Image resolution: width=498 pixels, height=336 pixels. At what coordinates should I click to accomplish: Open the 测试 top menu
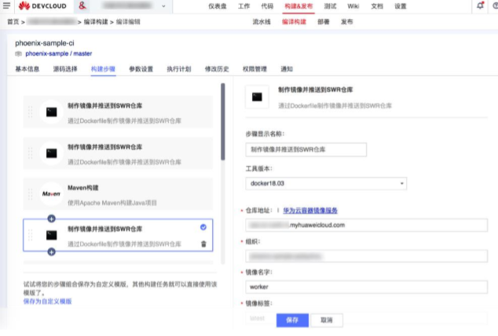pyautogui.click(x=331, y=6)
